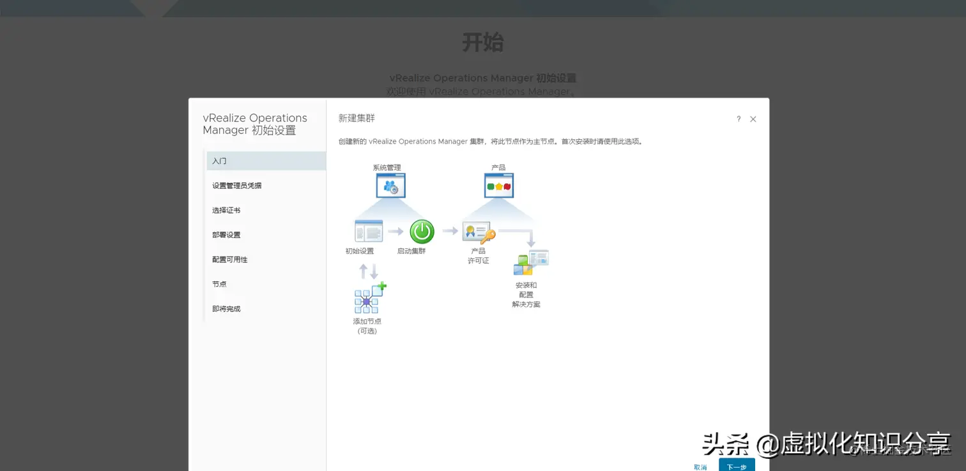Click the 初始设置 initial setup document icon
The image size is (966, 471).
(x=368, y=231)
